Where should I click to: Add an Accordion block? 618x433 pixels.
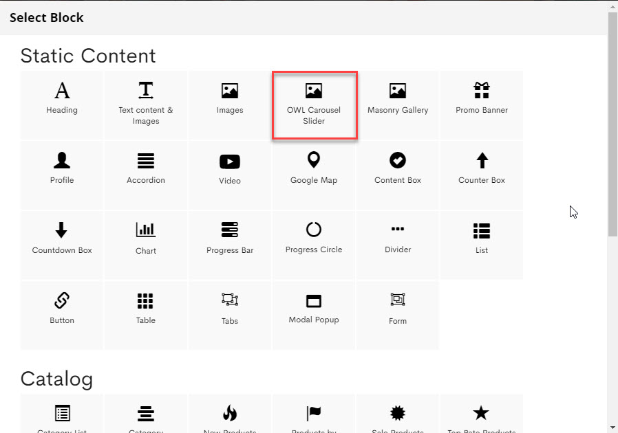(146, 175)
